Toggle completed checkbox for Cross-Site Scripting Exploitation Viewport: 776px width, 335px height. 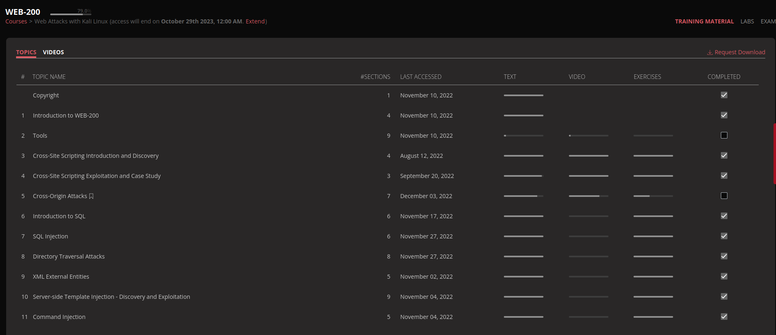tap(724, 176)
